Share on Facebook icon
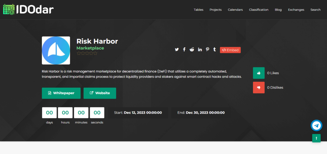Screen dimensions: 327x154 [184, 49]
